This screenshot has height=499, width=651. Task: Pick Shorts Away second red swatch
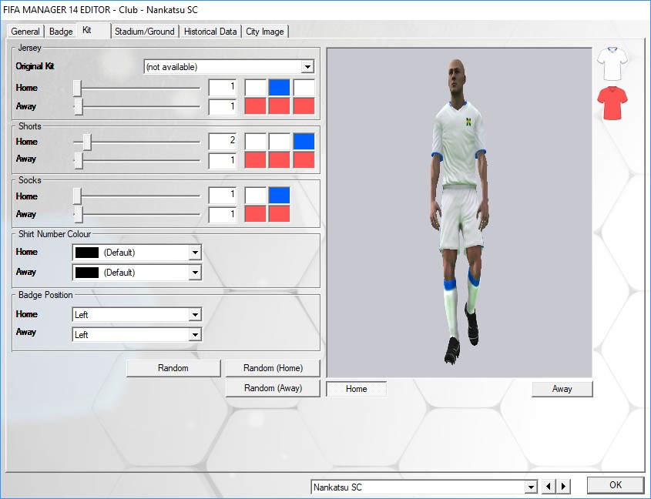[x=280, y=160]
